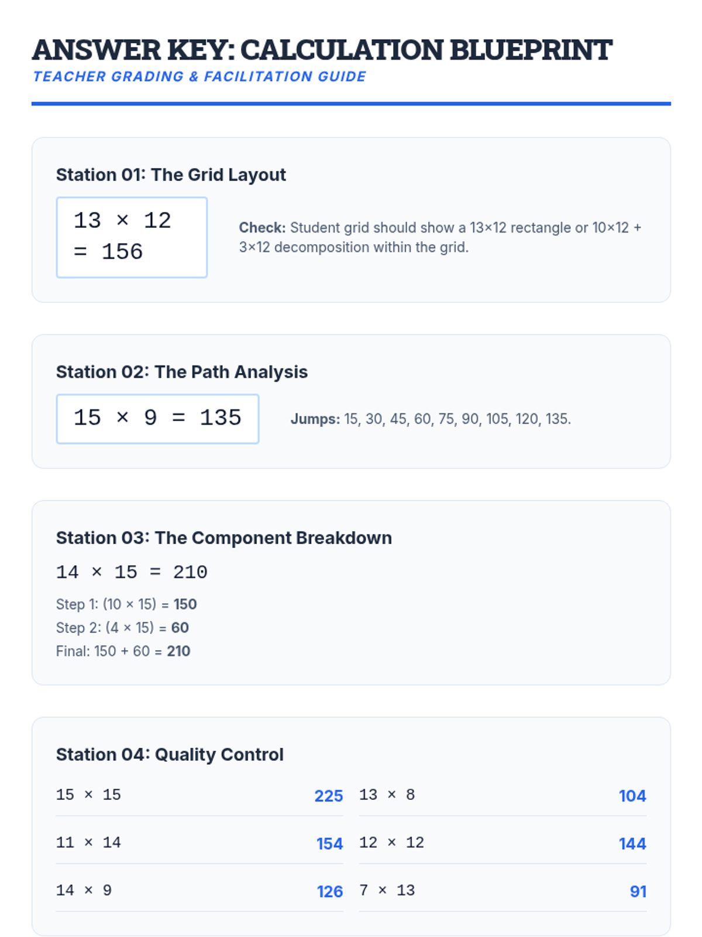Select the 15 × 9 = 135 answer box

click(157, 419)
